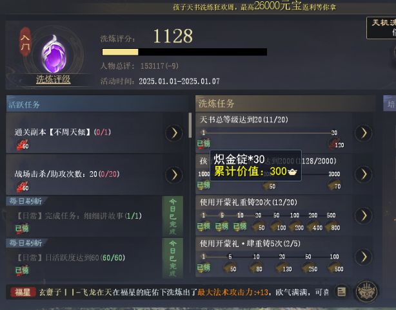Viewport: 396px width, 310px height.
Task: Open the chat log icon beside announcement
Action: 341,291
